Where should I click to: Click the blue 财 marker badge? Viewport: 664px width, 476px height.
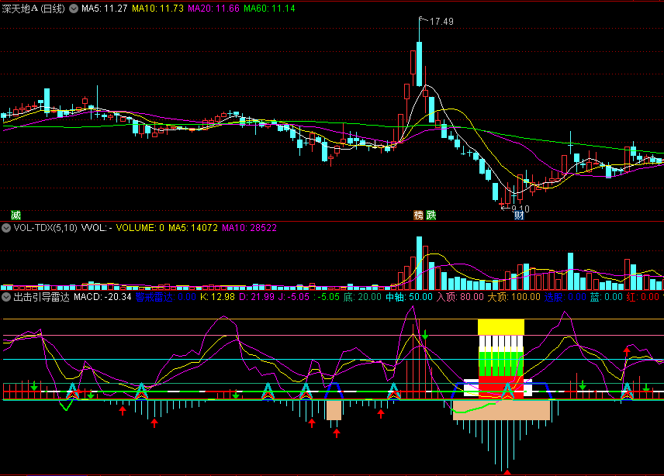(x=519, y=216)
